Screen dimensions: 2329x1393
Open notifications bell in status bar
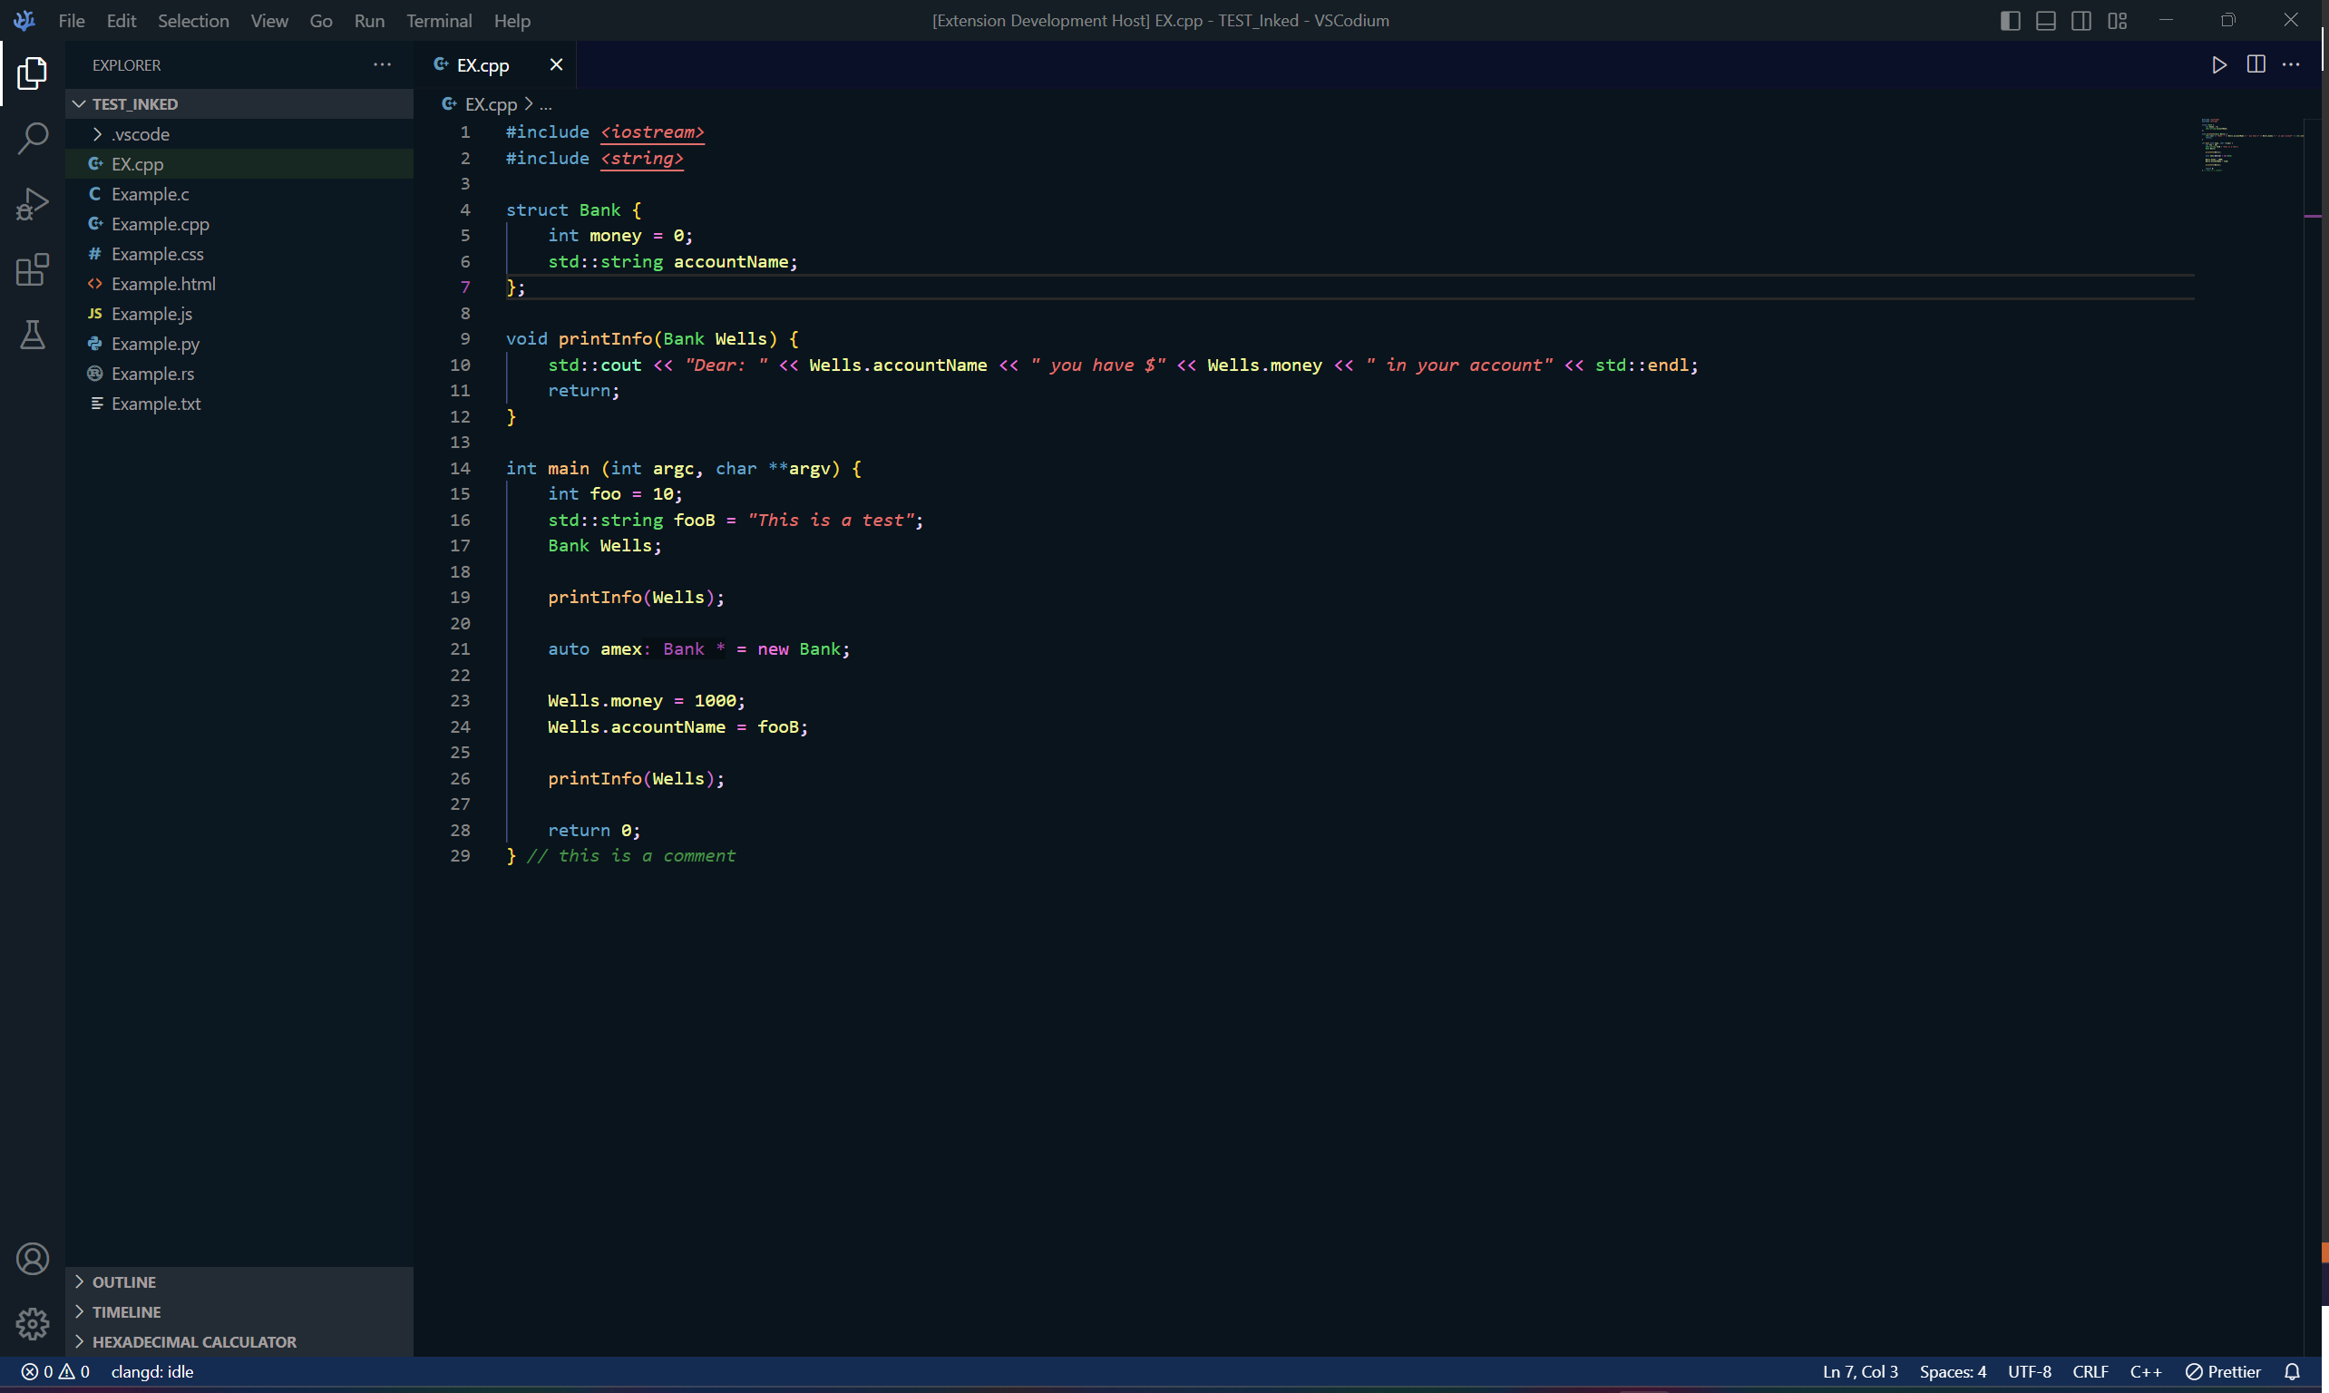[2293, 1371]
